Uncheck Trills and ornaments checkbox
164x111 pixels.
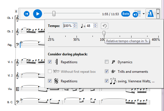point(107,71)
